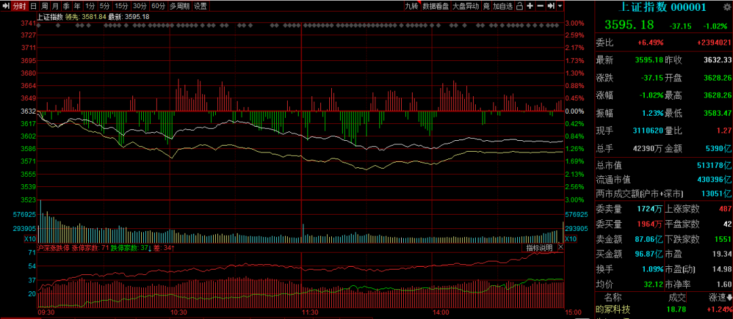Image resolution: width=733 pixels, height=319 pixels.
Task: Switch to the 季 quarterly chart tab
Action: coord(67,6)
